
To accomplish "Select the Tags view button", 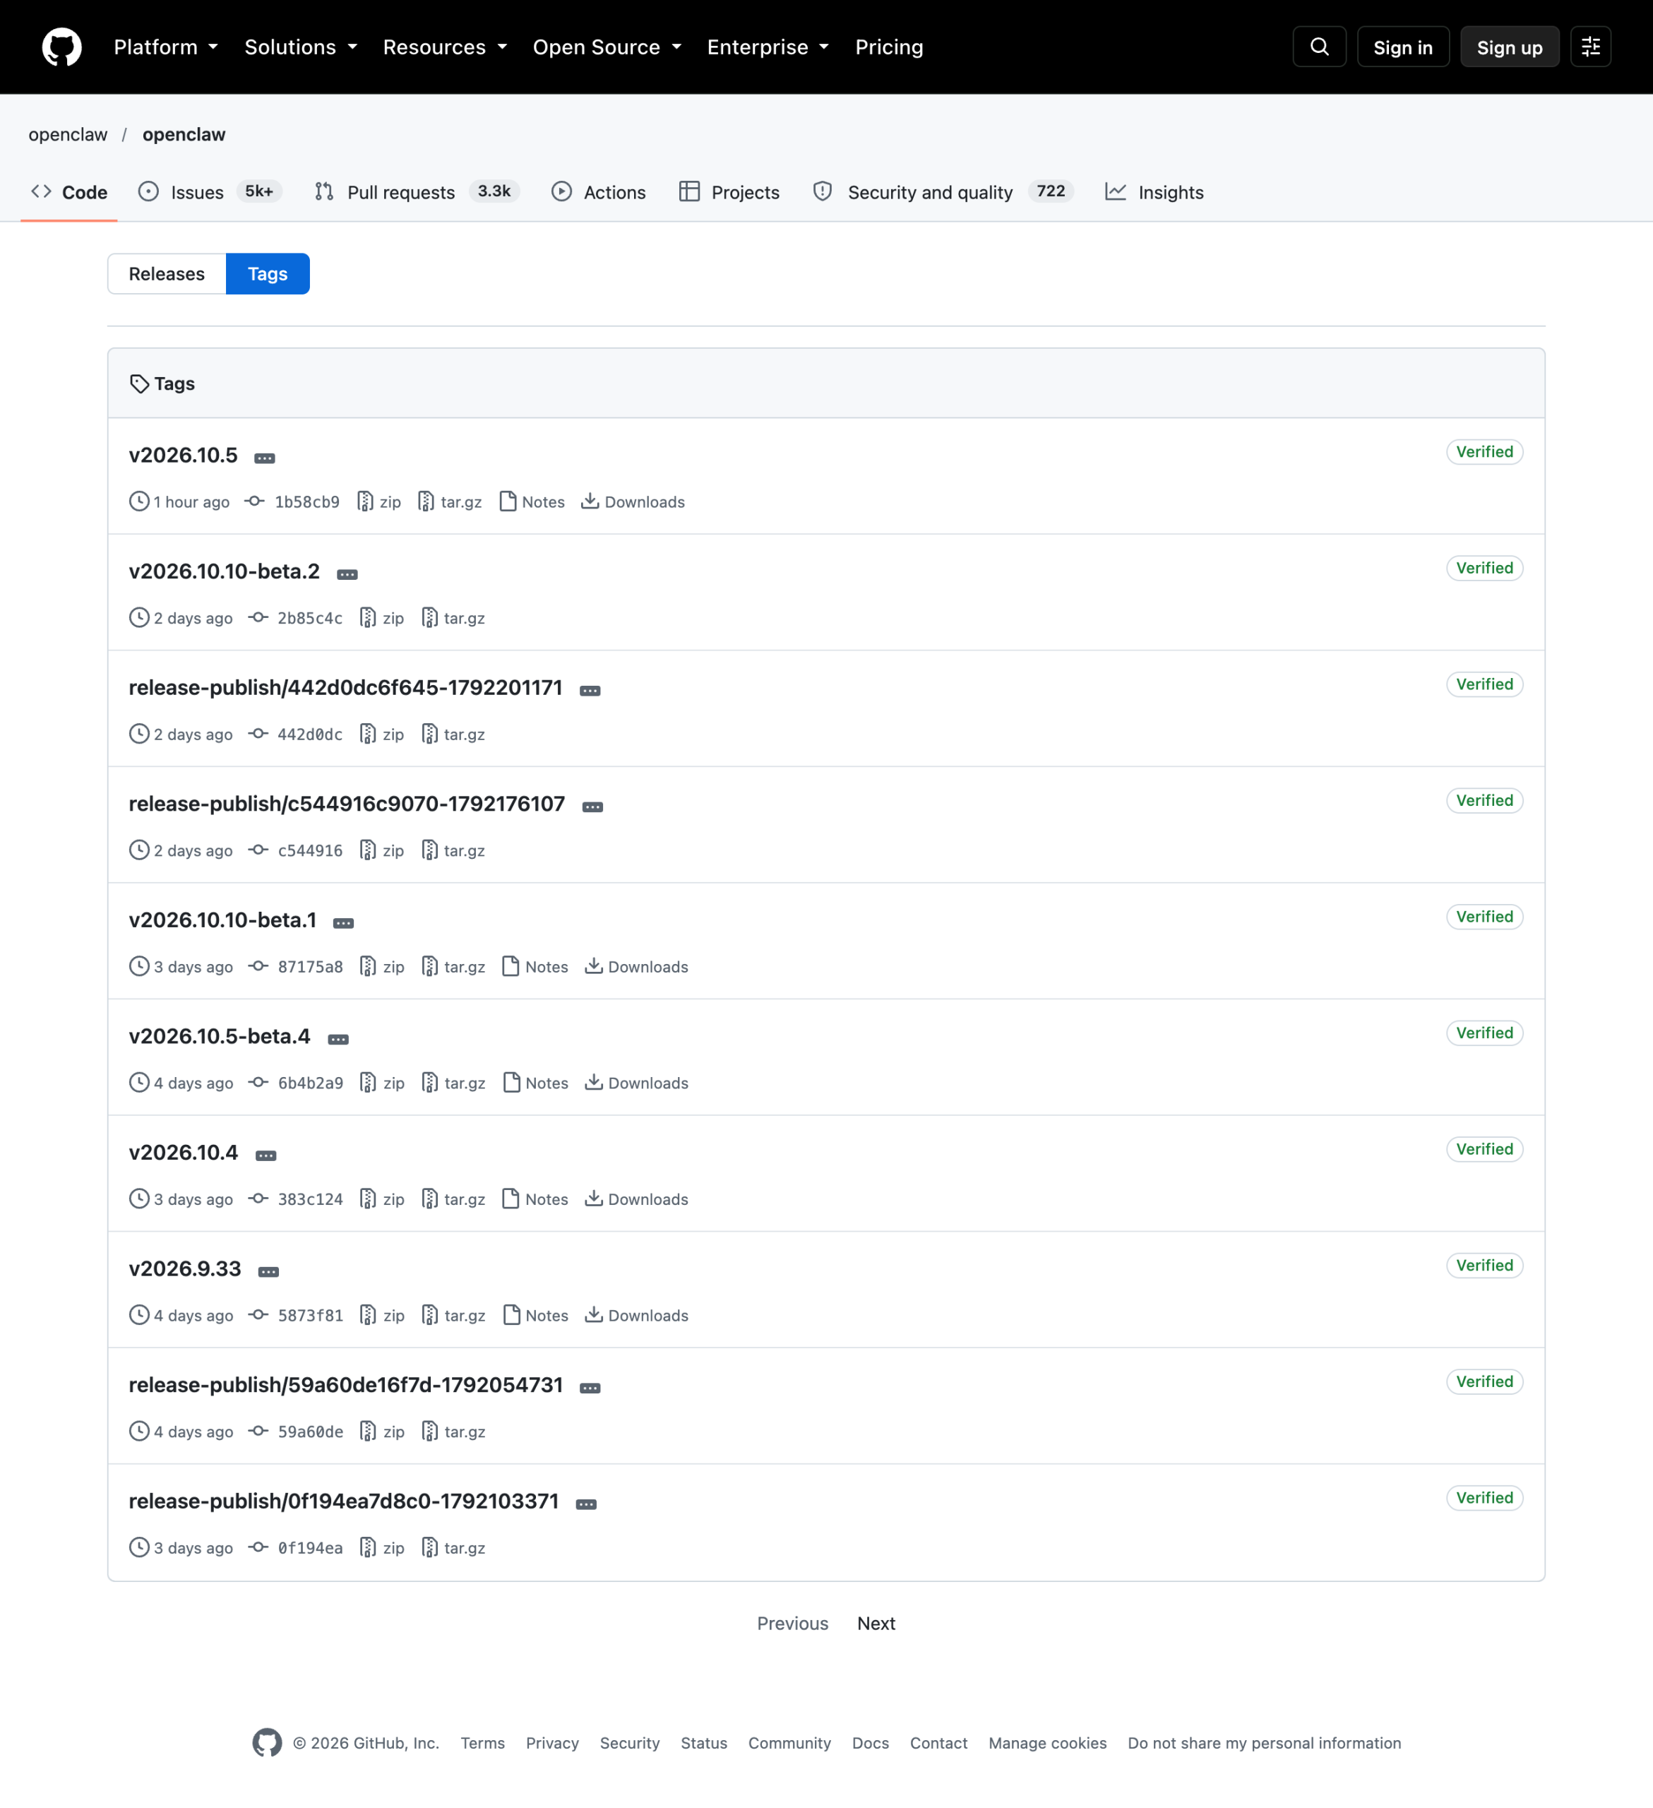I will tap(268, 273).
